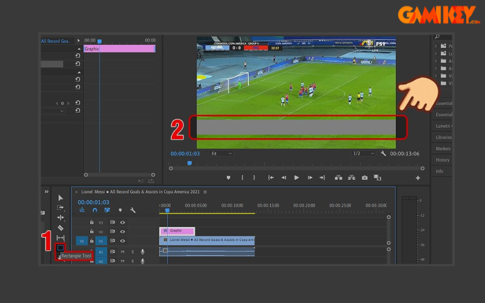Open the sequence tab hamburger menu
Image resolution: width=485 pixels, height=303 pixels.
click(205, 192)
